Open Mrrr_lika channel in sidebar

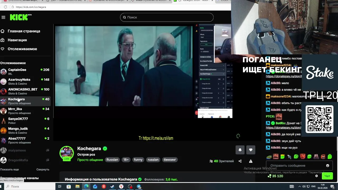click(25, 111)
